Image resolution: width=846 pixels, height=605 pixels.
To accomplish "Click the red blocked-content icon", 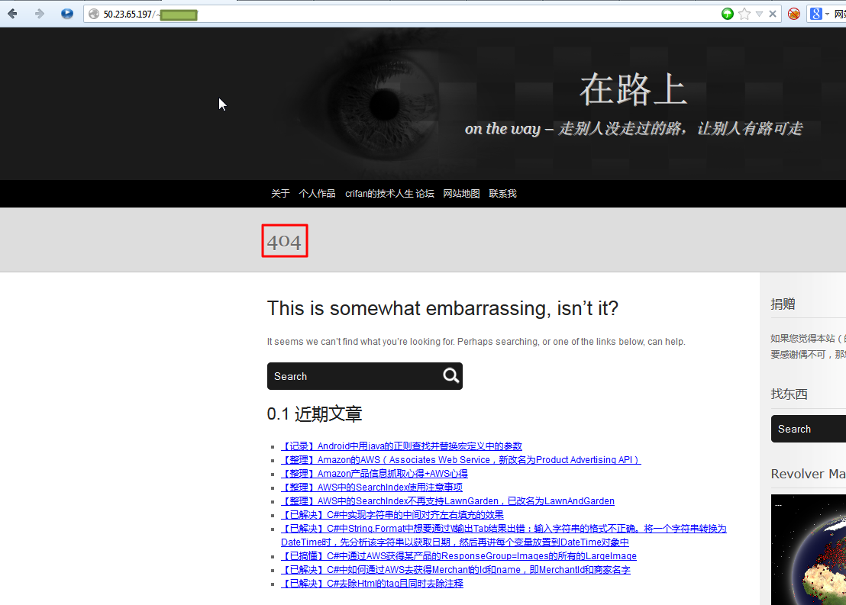I will click(793, 14).
